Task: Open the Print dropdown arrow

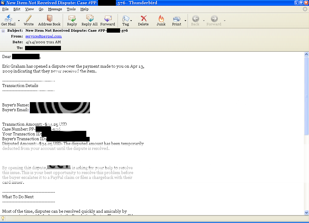Action: tap(185, 21)
